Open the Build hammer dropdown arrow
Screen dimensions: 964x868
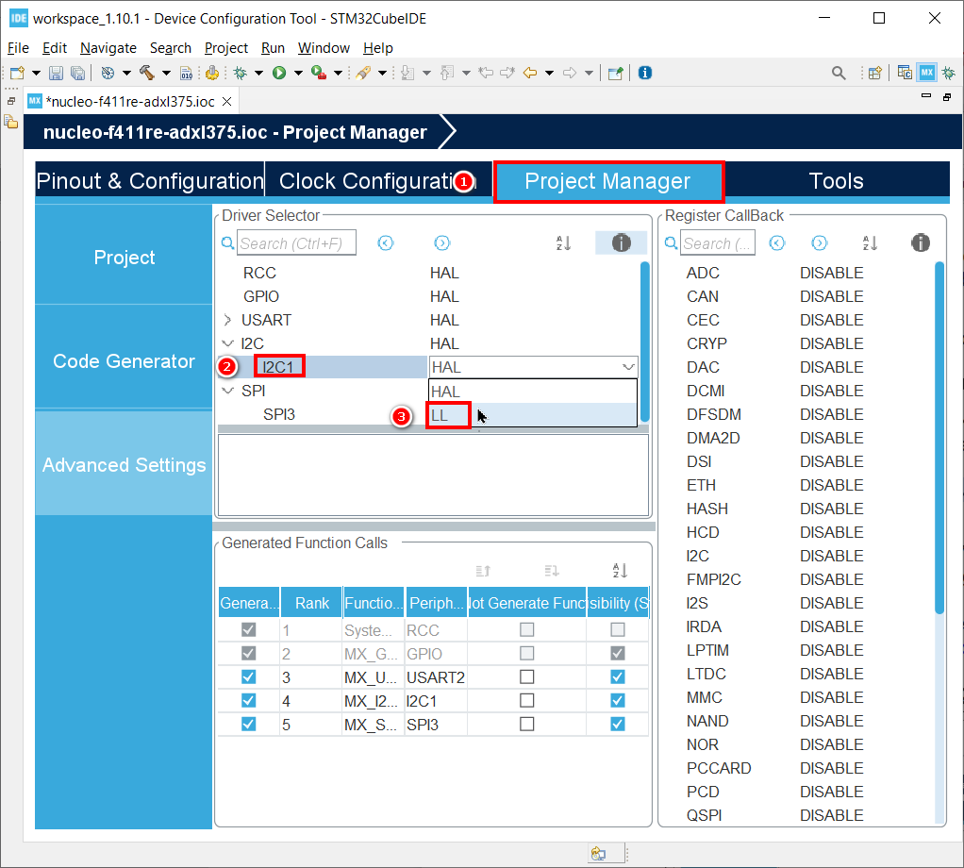tap(166, 74)
